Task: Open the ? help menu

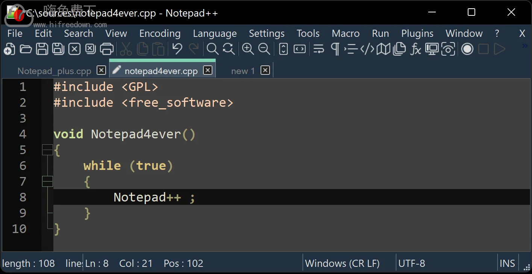Action: [x=497, y=33]
